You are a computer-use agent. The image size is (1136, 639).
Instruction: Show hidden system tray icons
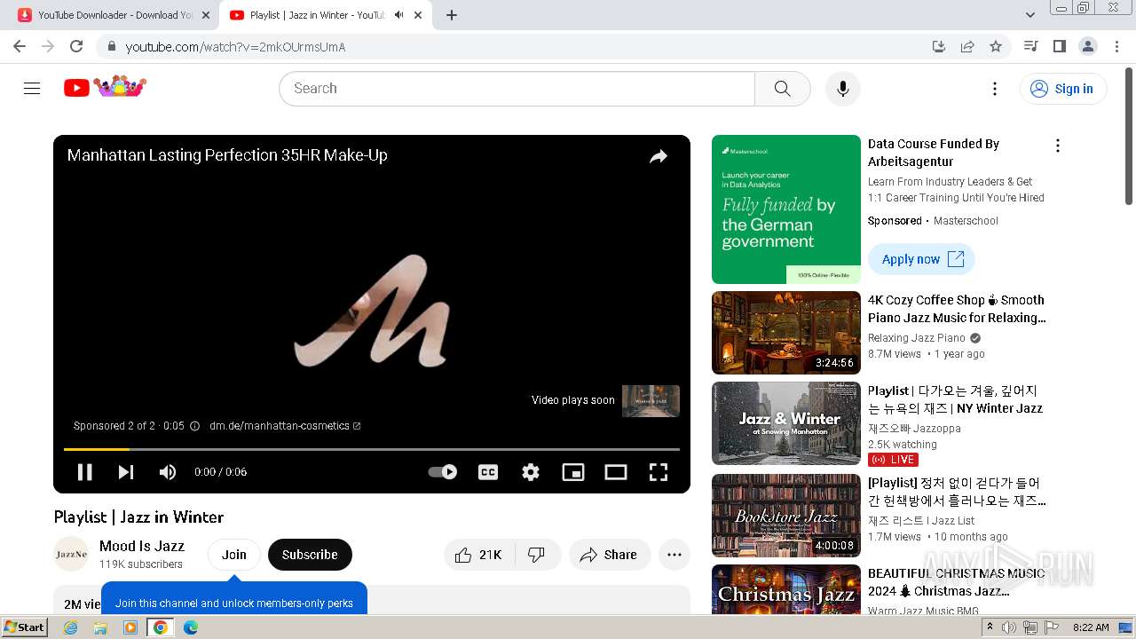coord(990,627)
